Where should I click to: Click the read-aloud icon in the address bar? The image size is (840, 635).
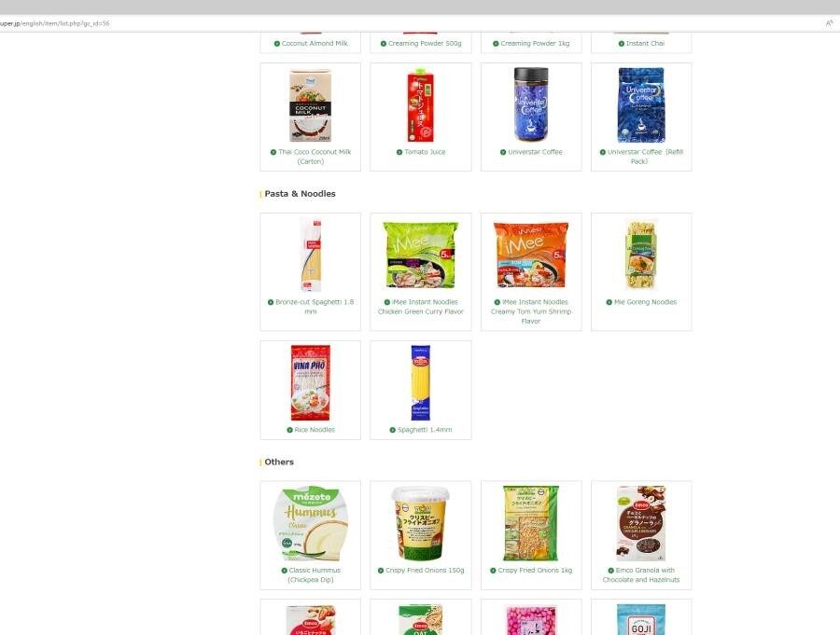[829, 23]
